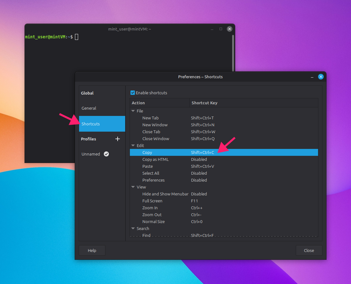Select the Zoom In action row

(x=224, y=208)
